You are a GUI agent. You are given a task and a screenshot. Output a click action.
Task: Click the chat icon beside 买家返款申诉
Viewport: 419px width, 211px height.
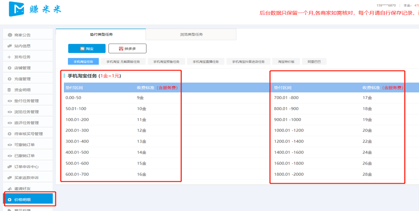point(10,178)
